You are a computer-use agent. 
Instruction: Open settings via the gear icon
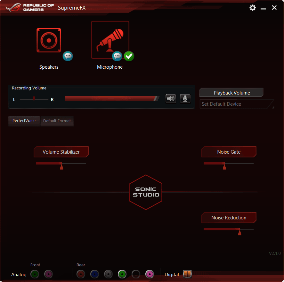point(253,8)
